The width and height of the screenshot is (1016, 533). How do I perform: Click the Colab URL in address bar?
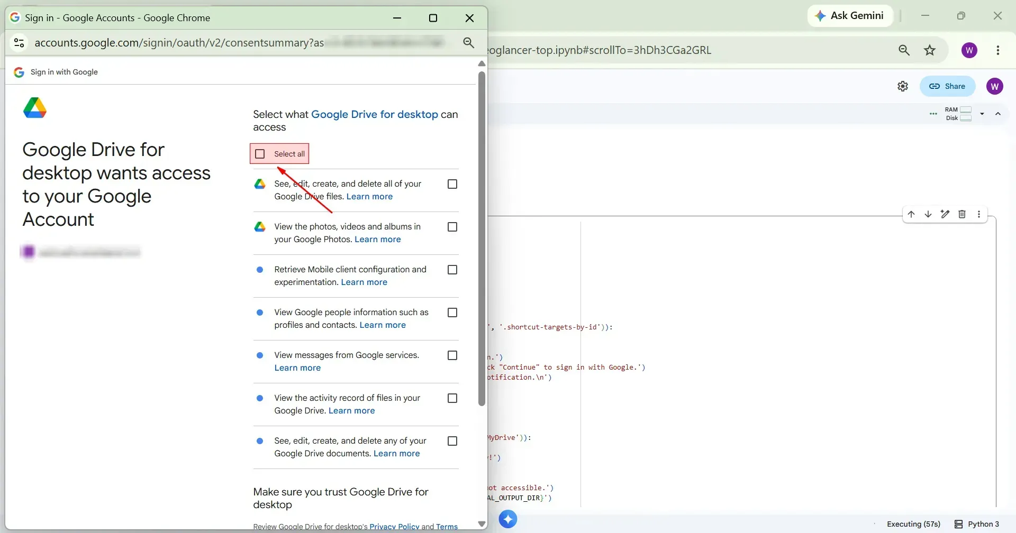pos(600,50)
